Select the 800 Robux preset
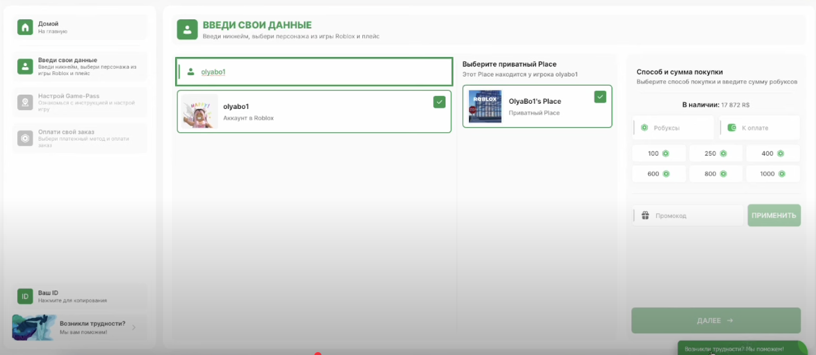Viewport: 816px width, 355px height. click(716, 174)
